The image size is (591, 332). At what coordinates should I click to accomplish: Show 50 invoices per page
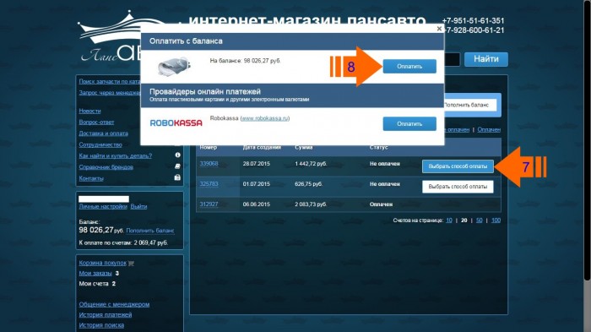(x=479, y=220)
